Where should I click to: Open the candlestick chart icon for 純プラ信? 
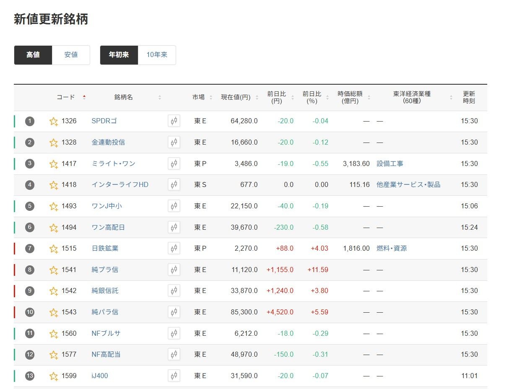click(x=174, y=270)
